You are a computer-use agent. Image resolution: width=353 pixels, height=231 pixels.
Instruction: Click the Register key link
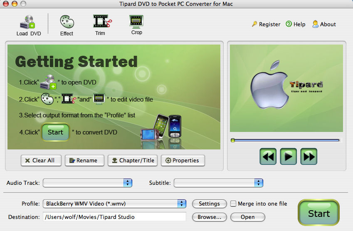(266, 24)
